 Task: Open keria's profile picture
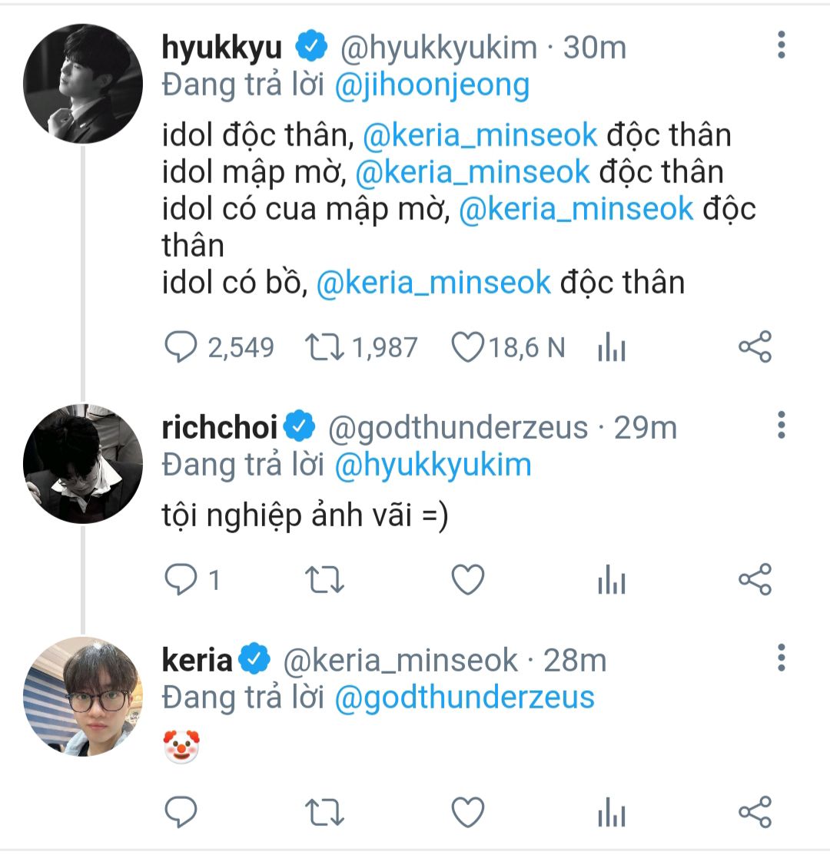click(x=83, y=696)
